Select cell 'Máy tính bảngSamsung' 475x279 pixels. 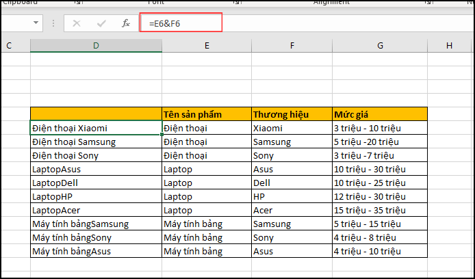pyautogui.click(x=96, y=224)
